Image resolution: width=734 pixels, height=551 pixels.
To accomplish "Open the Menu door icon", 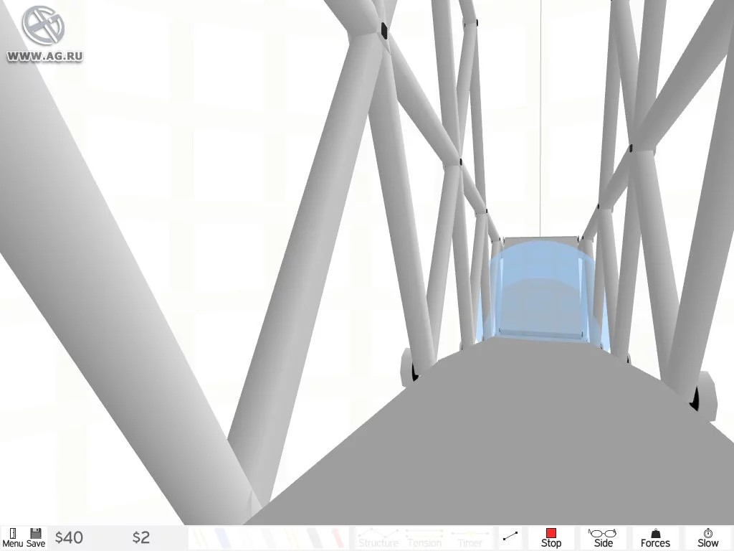I will 12,537.
